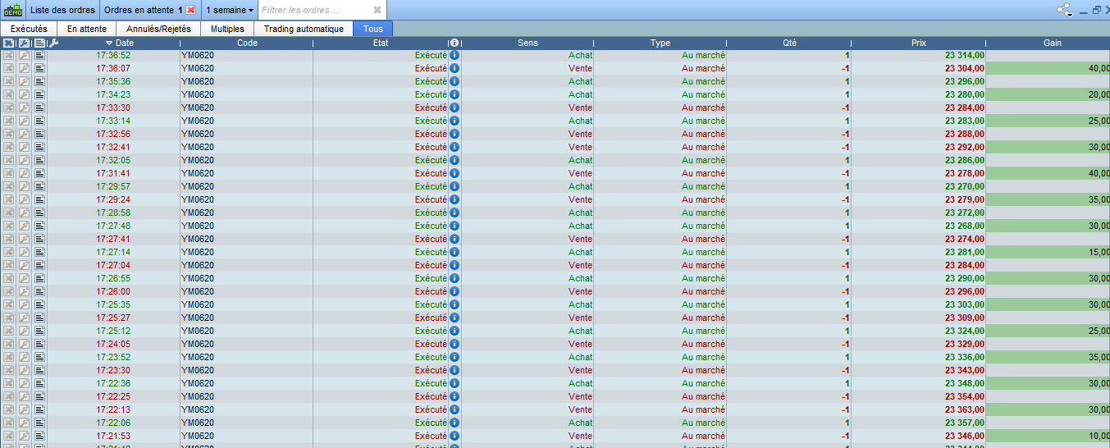The height and width of the screenshot is (448, 1110).
Task: Click the price 23 280,00 cell
Action: coord(965,94)
